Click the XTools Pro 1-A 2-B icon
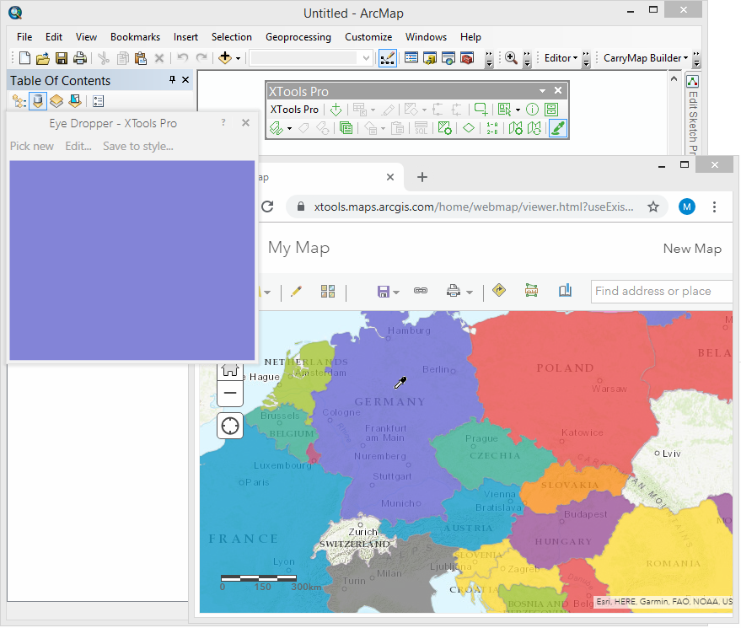The height and width of the screenshot is (628, 741). click(492, 128)
